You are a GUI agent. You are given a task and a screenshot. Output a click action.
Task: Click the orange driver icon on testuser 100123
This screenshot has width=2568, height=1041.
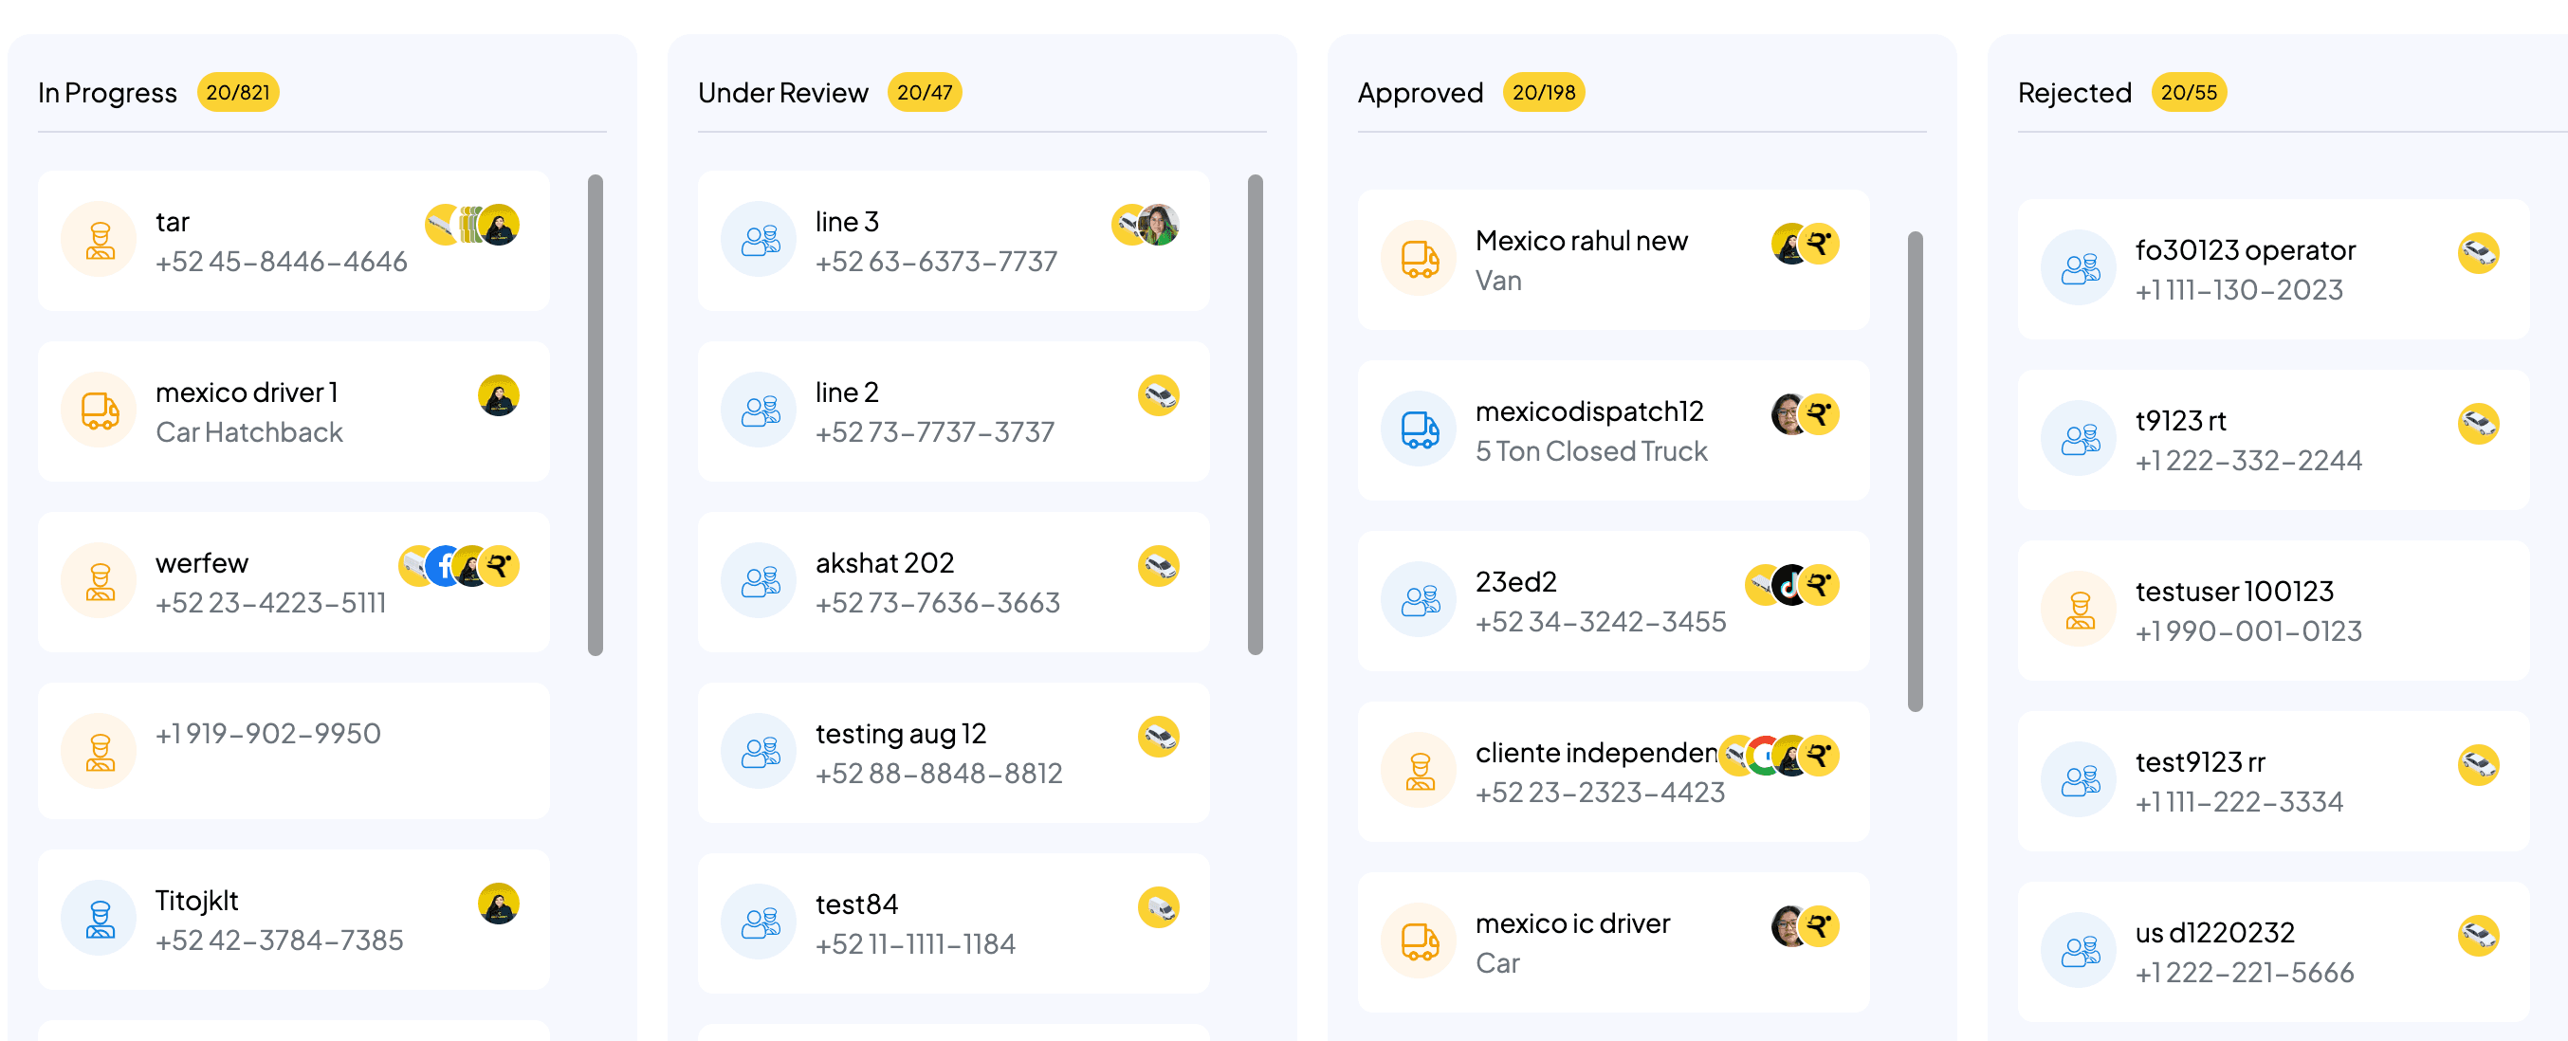click(x=2079, y=611)
